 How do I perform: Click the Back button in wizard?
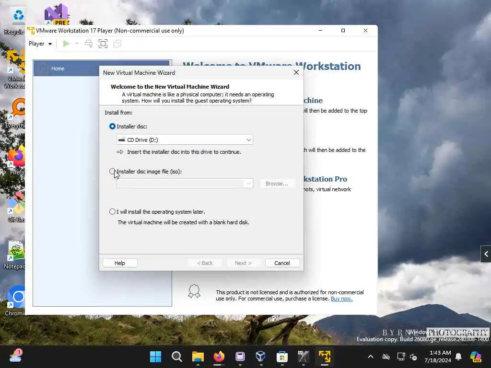pyautogui.click(x=205, y=263)
